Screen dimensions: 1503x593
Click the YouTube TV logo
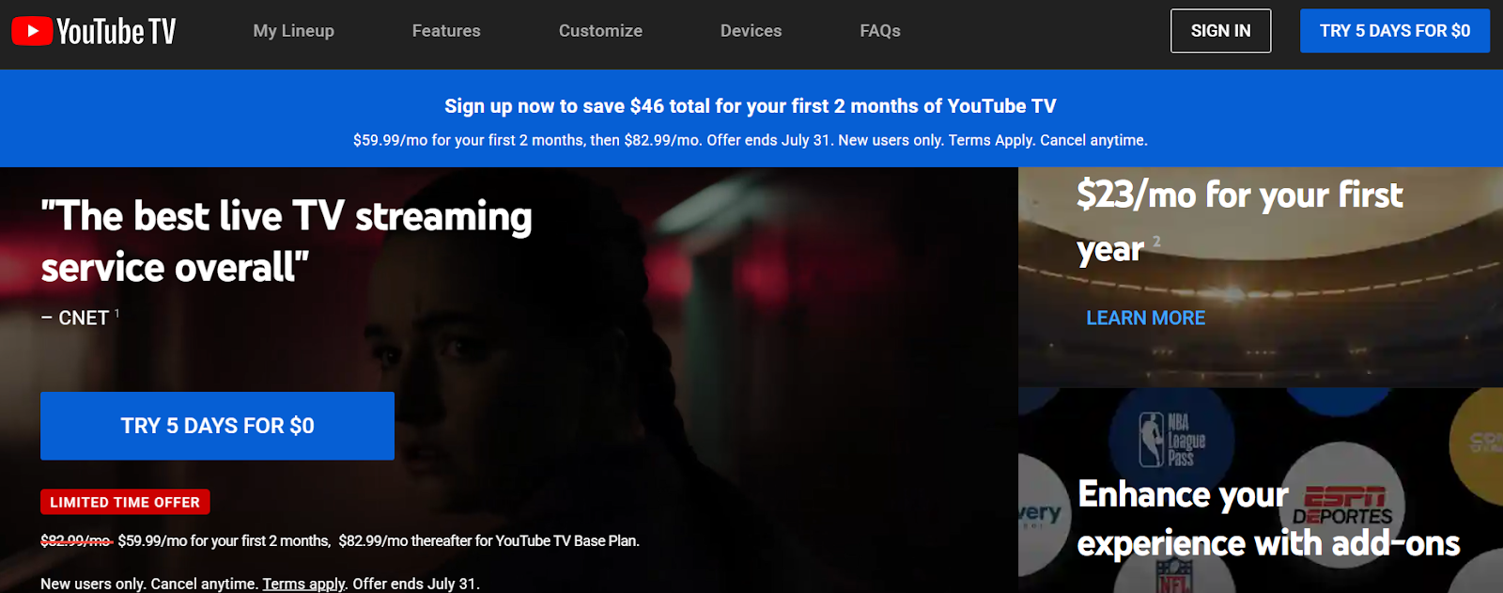93,31
